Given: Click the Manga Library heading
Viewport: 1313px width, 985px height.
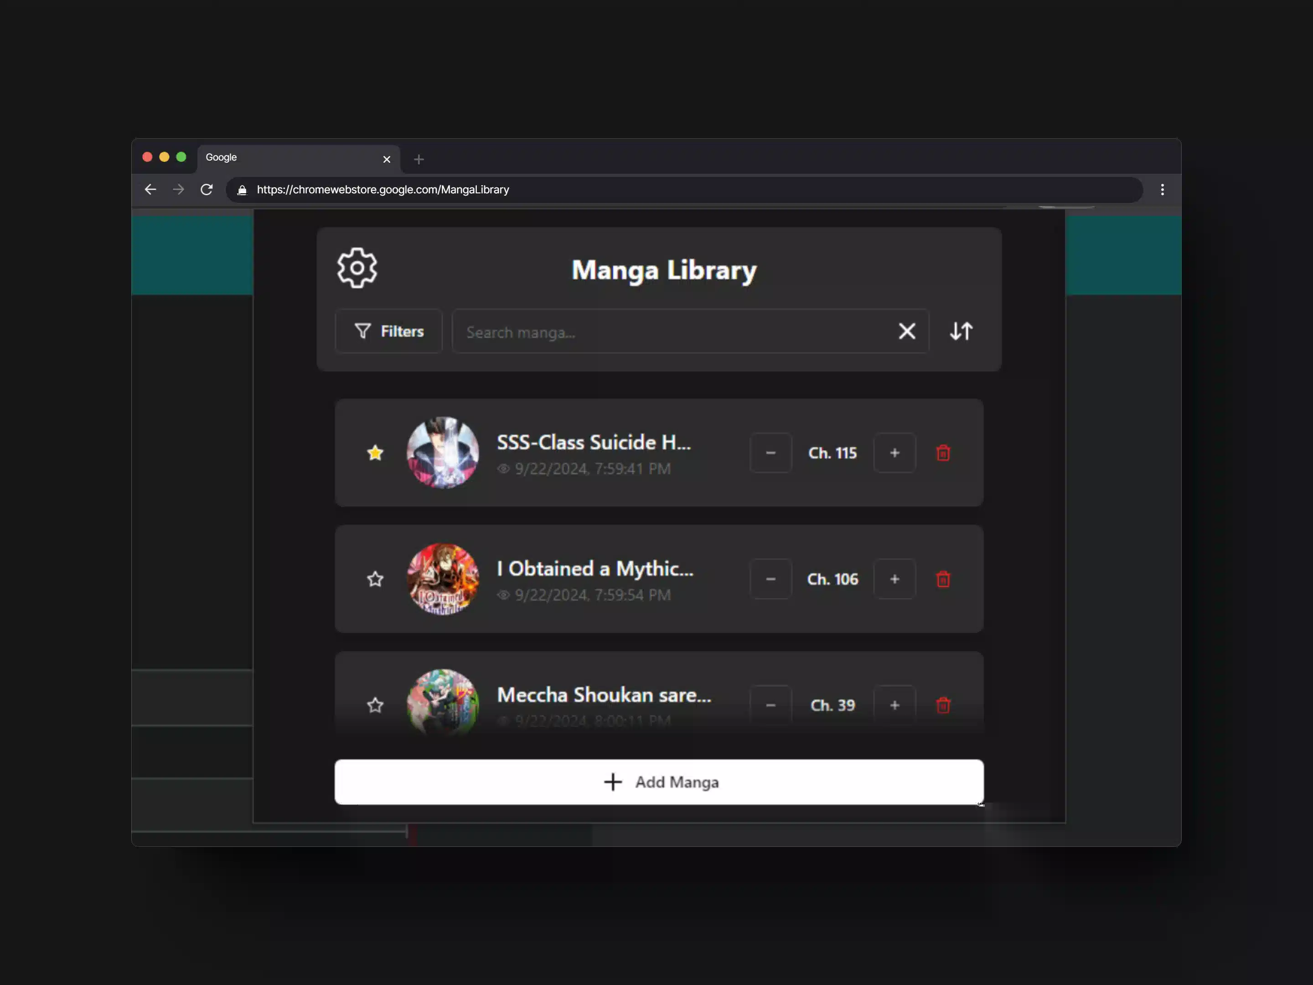Looking at the screenshot, I should (x=664, y=270).
